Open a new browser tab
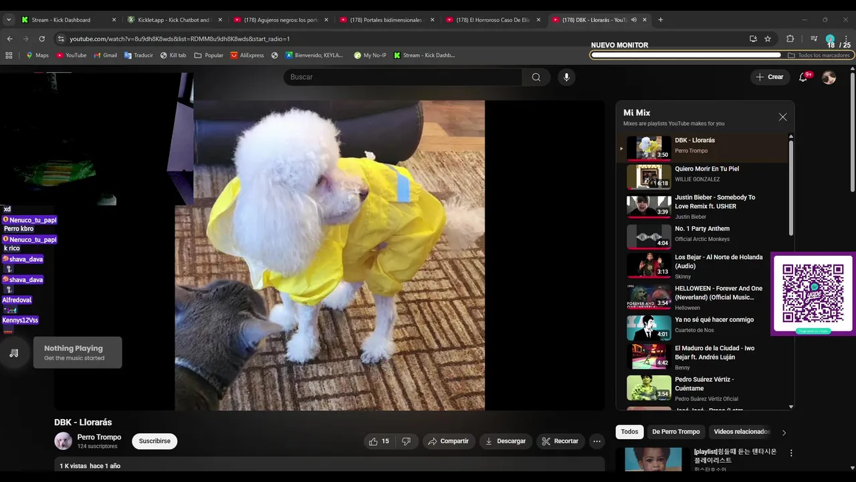 click(x=661, y=20)
